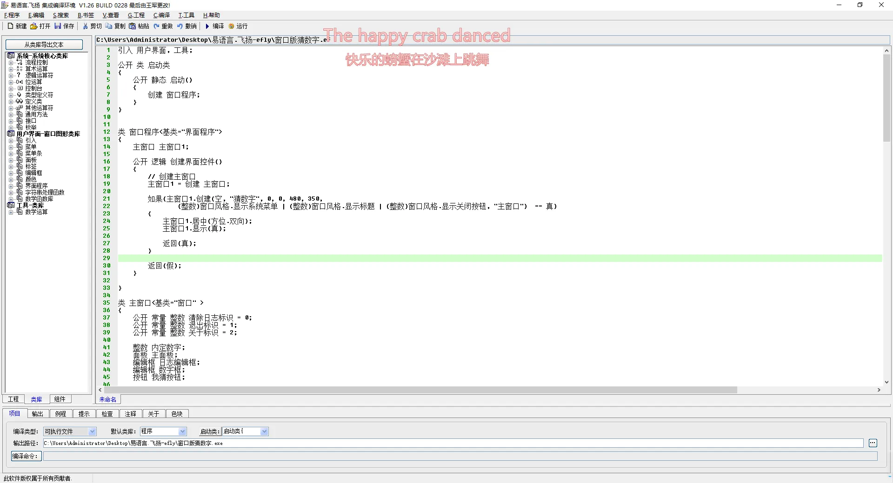Open the C.编译 menu
Image resolution: width=893 pixels, height=483 pixels.
(161, 15)
